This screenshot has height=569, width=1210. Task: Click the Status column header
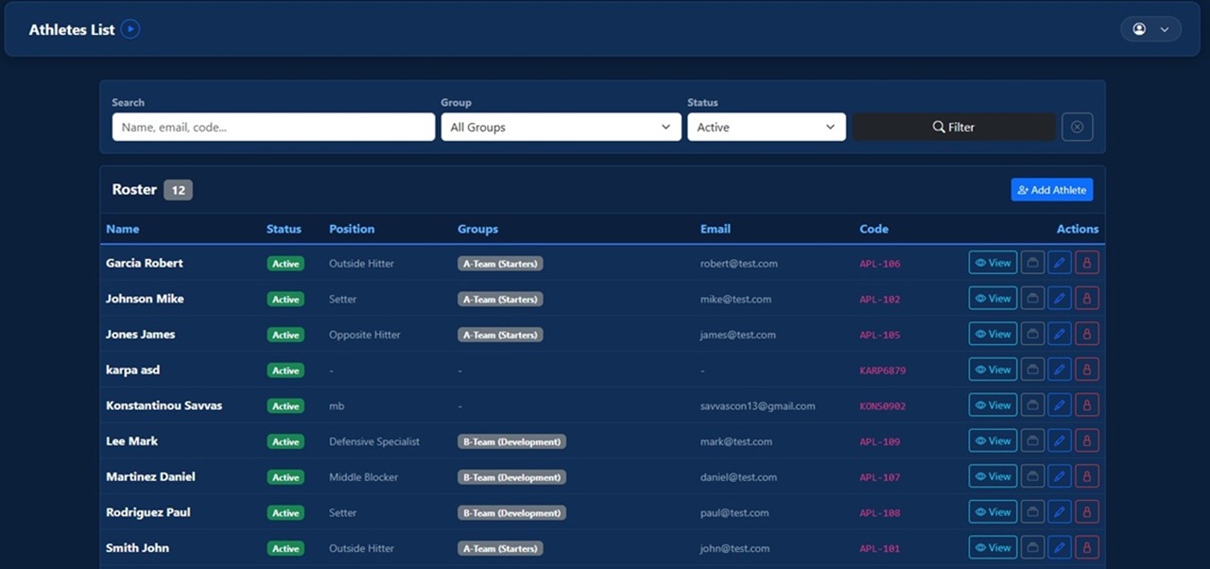284,229
